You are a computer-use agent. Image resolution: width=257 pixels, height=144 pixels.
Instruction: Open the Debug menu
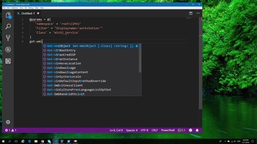tap(31, 8)
